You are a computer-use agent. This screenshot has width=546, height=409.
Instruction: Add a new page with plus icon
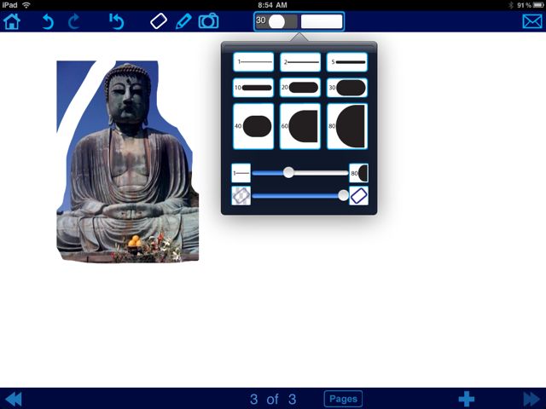467,399
